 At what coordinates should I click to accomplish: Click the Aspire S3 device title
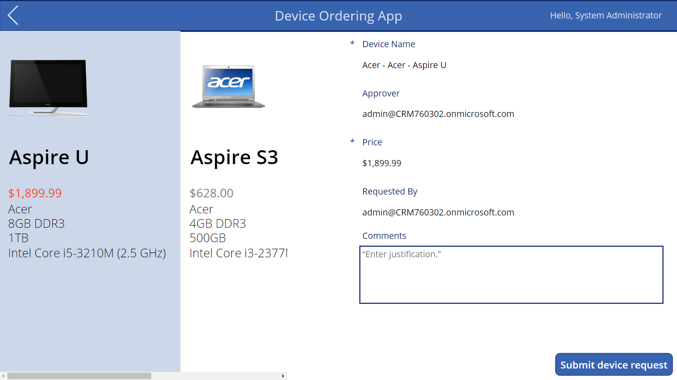click(234, 157)
